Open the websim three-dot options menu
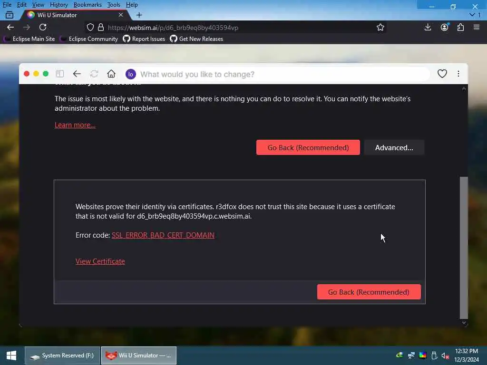 (458, 74)
